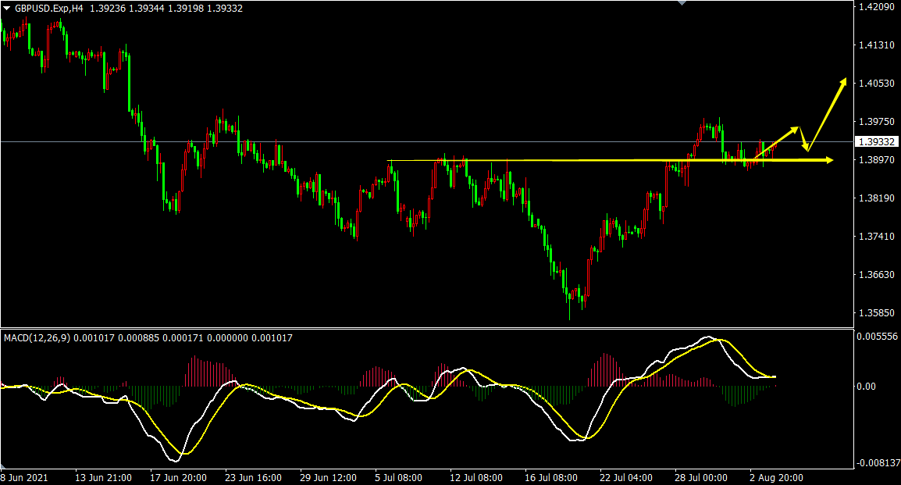Image resolution: width=901 pixels, height=485 pixels.
Task: Click the current price tag 1.39332
Action: [876, 141]
